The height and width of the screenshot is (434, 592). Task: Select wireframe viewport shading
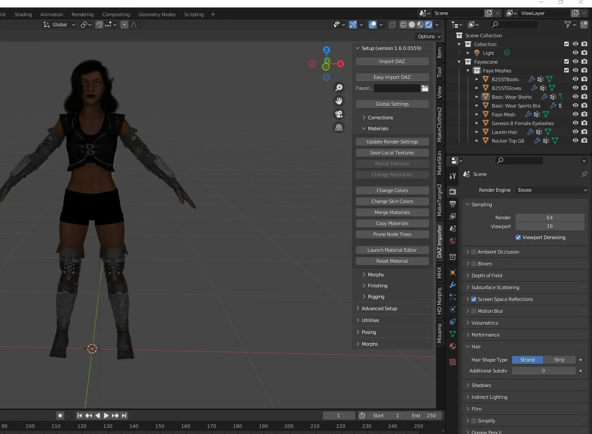point(403,25)
